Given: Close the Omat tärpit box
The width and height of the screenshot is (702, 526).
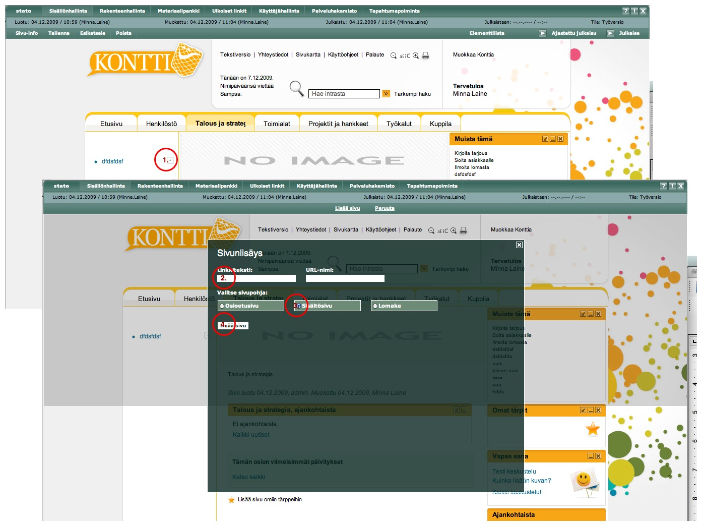Looking at the screenshot, I should pyautogui.click(x=598, y=410).
